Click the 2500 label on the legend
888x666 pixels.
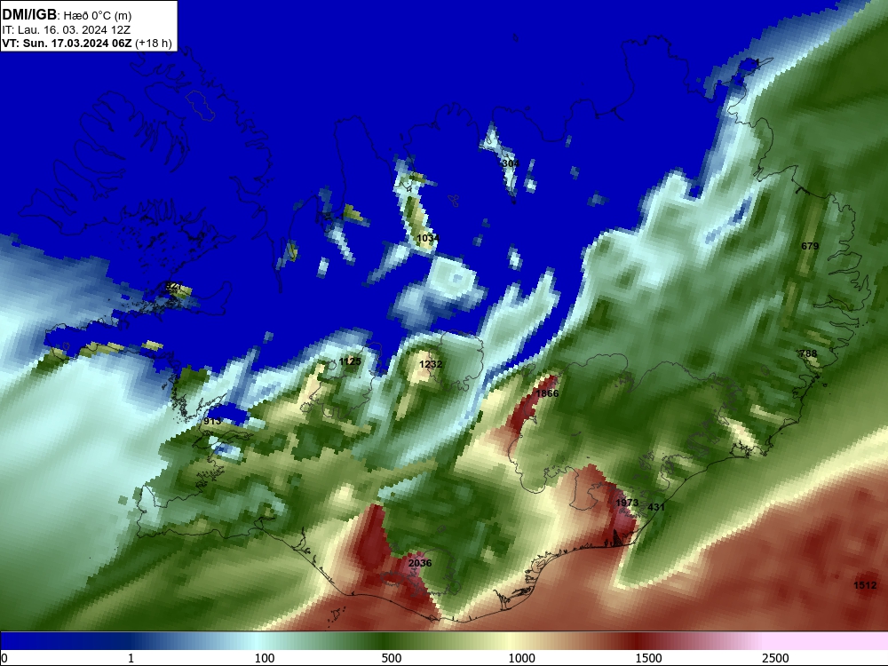(775, 658)
